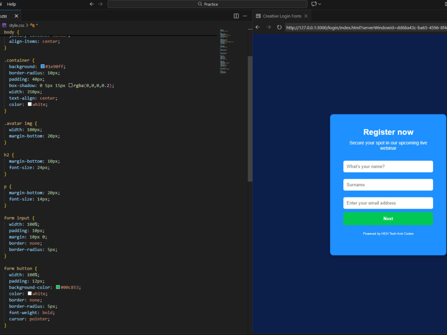The image size is (447, 335).
Task: Close the Creative Login Form tab
Action: [x=306, y=16]
